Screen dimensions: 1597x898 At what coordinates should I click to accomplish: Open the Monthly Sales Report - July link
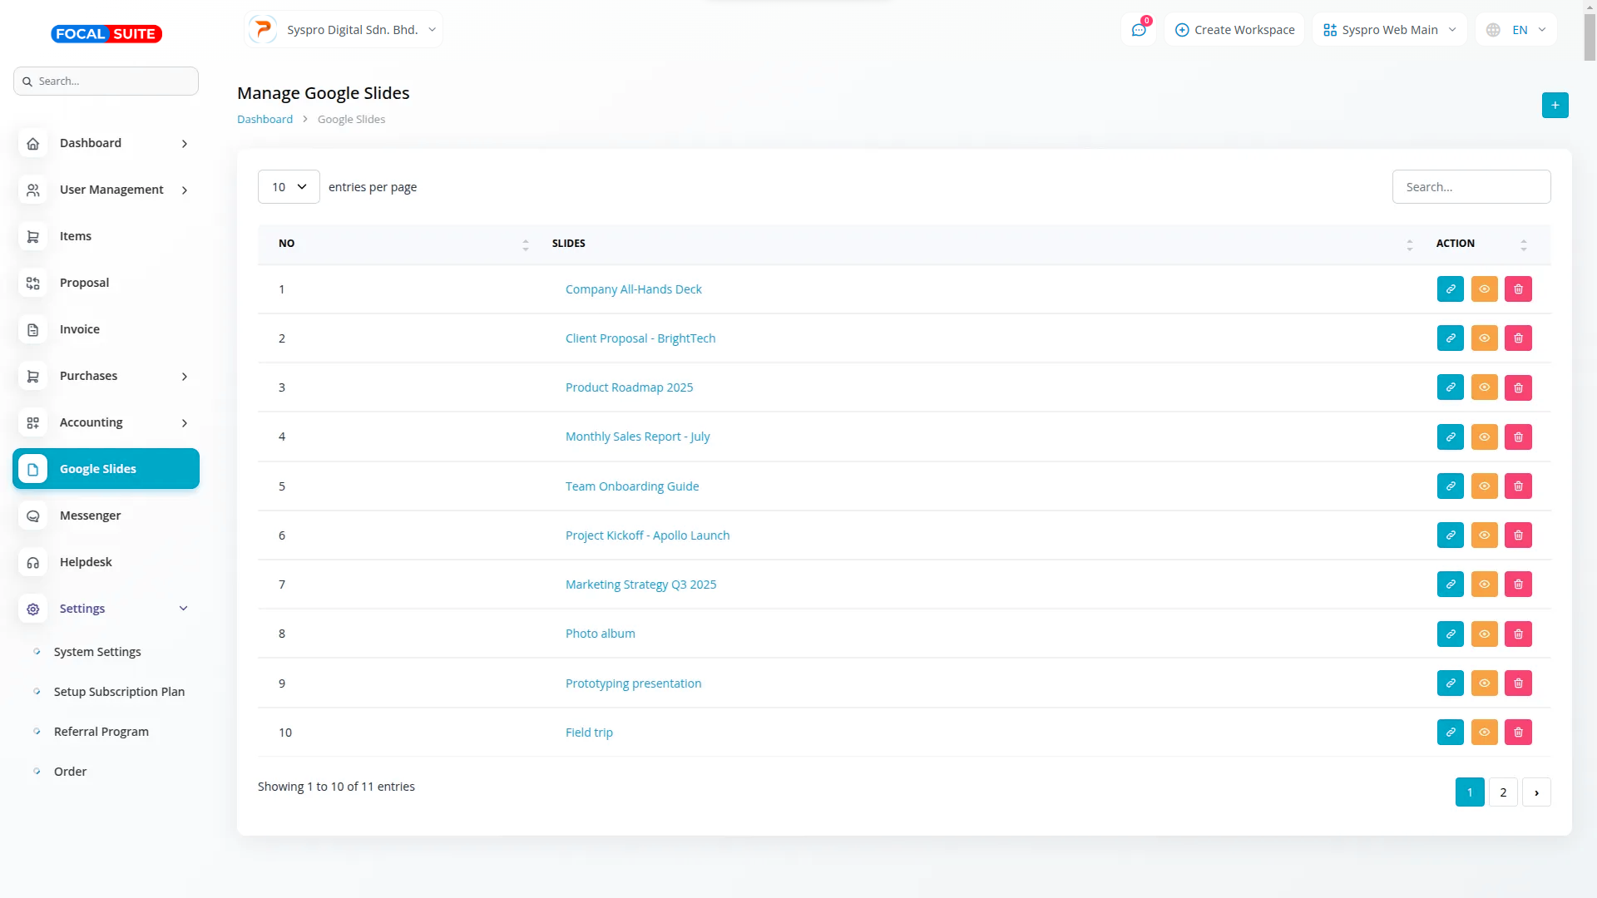(637, 437)
